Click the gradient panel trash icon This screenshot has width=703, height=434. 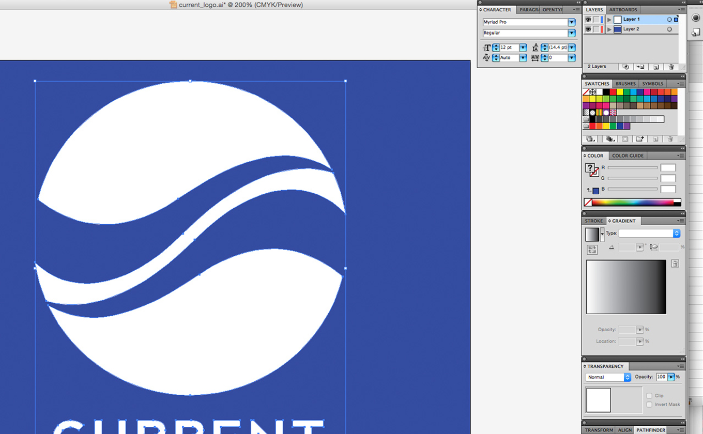tap(675, 263)
